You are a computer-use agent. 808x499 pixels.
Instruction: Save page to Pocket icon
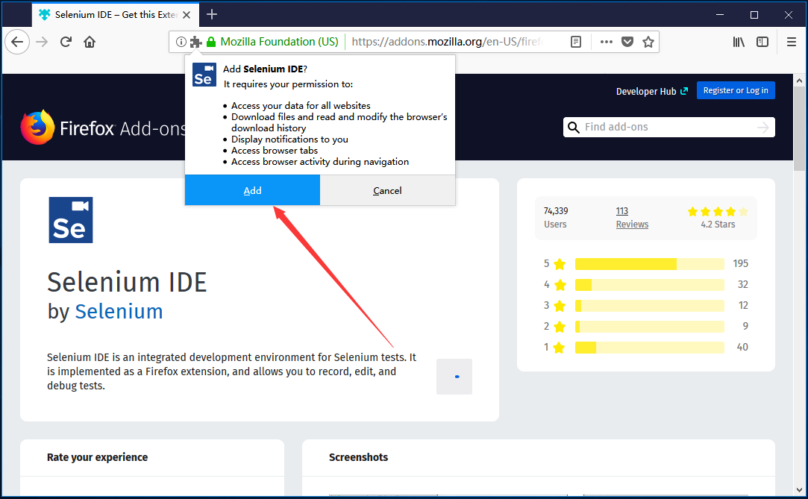tap(627, 42)
